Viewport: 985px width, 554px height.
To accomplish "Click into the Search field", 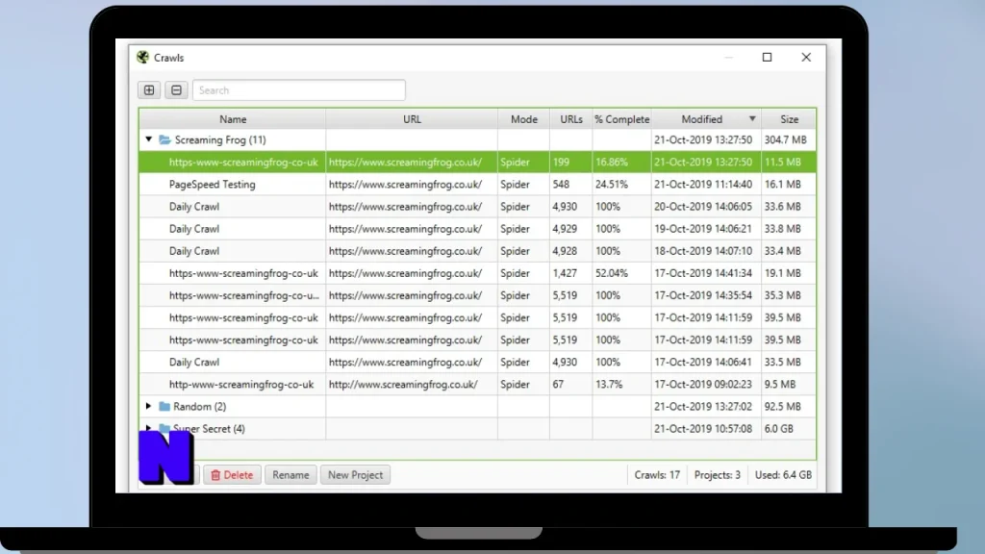I will click(299, 89).
